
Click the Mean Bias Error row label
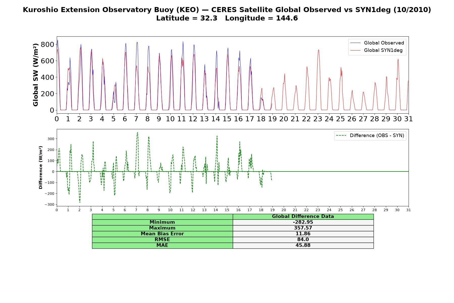162,234
